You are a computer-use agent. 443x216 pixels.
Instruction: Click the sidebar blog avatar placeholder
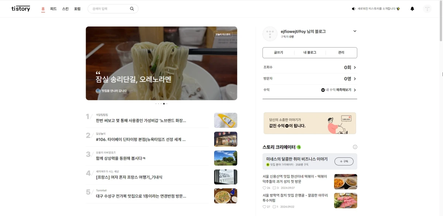click(270, 34)
